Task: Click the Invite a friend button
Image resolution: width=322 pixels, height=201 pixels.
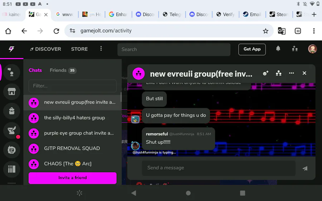Action: [x=73, y=178]
